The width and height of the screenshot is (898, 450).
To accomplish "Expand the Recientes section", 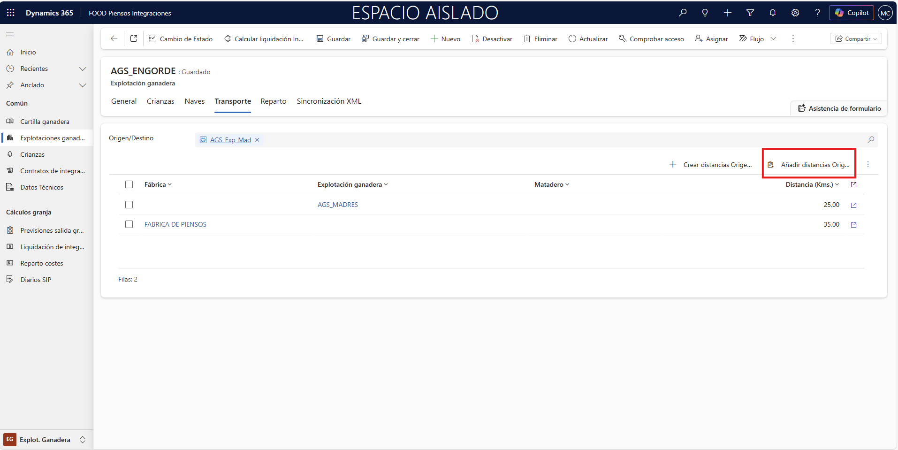I will click(x=83, y=69).
